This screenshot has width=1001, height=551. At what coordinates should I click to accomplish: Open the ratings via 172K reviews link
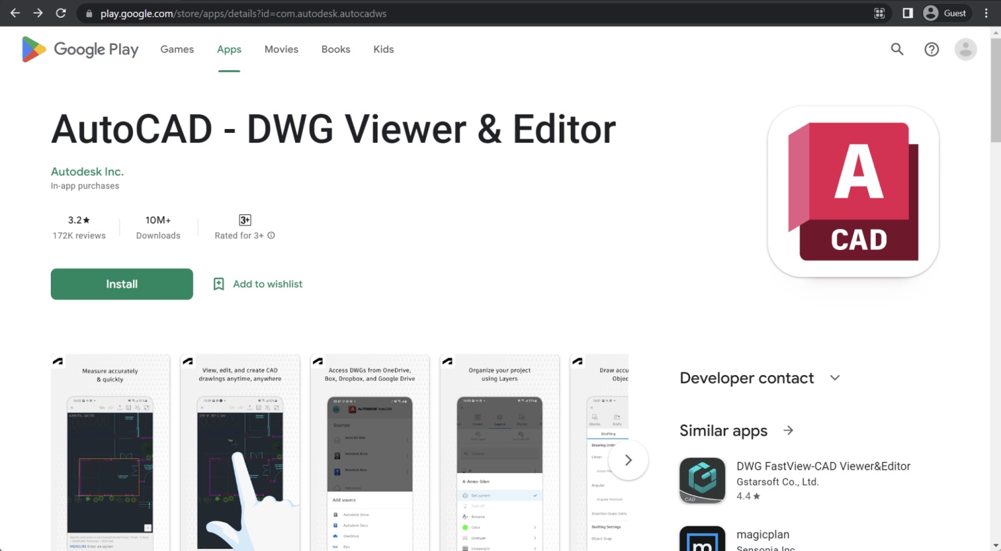point(78,236)
